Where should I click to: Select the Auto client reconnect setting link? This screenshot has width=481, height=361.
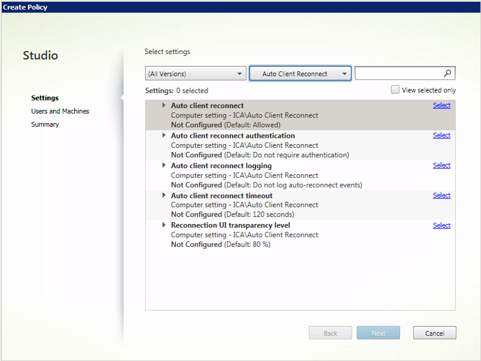pos(441,105)
